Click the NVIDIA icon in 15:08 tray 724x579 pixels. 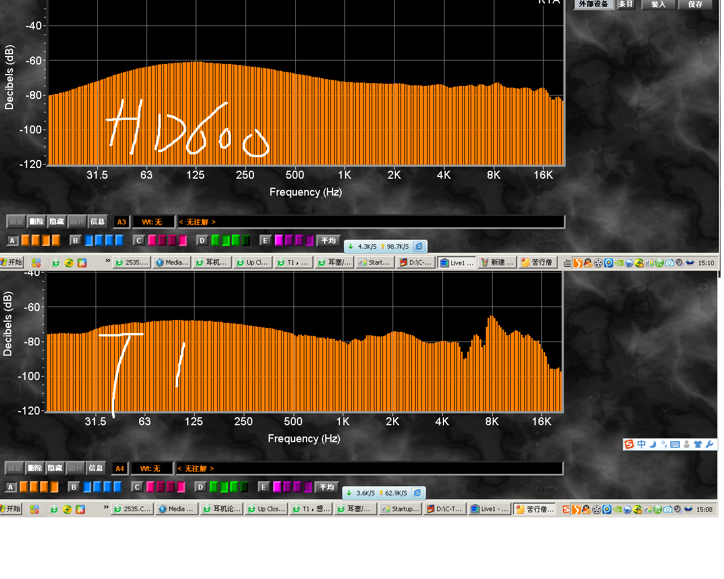click(x=617, y=509)
